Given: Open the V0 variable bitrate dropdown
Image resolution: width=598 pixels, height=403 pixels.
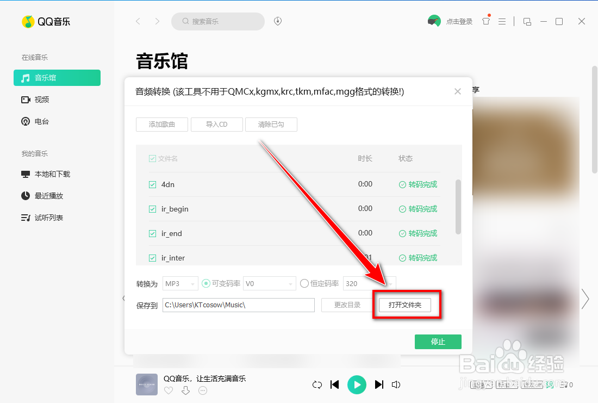Looking at the screenshot, I should coord(270,283).
